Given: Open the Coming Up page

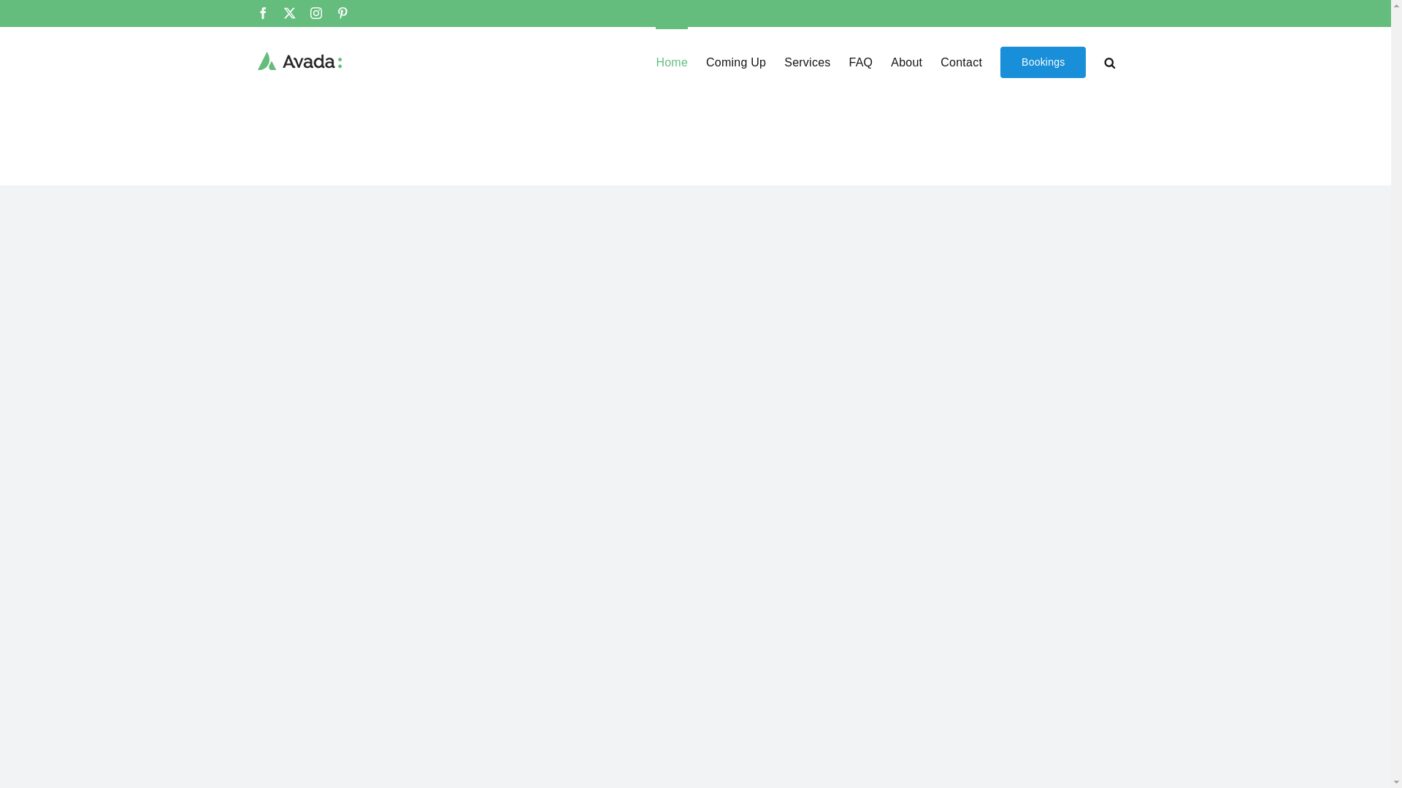Looking at the screenshot, I should pyautogui.click(x=735, y=63).
